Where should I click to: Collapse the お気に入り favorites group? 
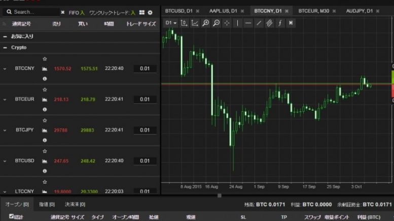click(x=5, y=36)
